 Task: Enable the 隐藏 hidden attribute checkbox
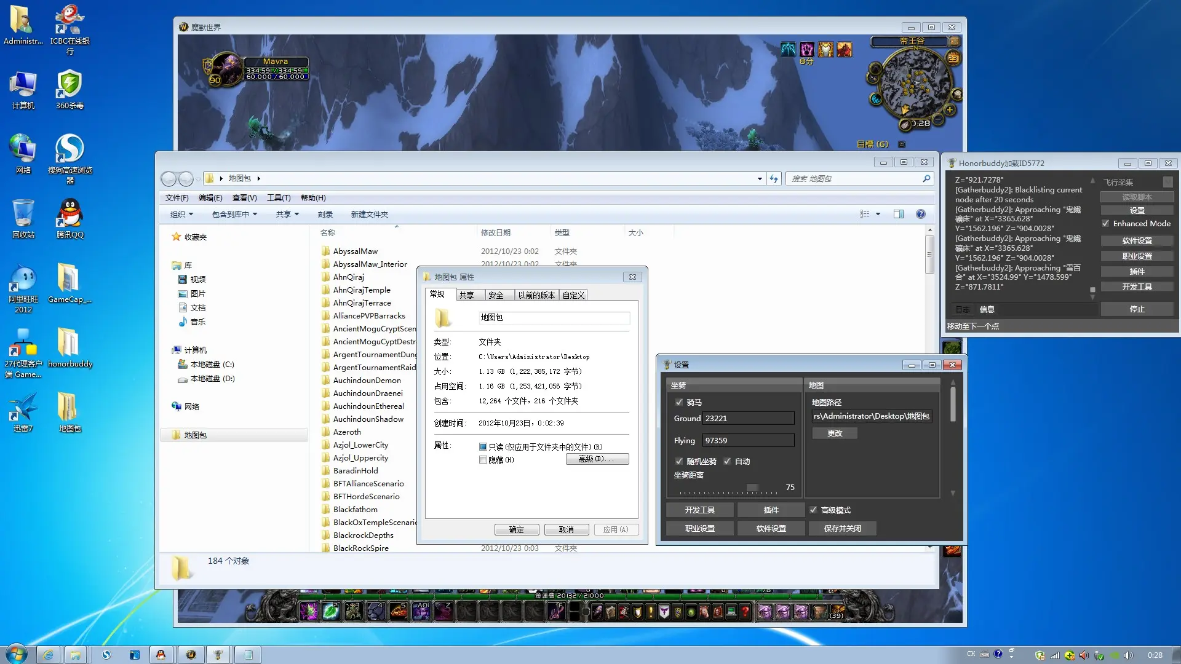pos(483,460)
